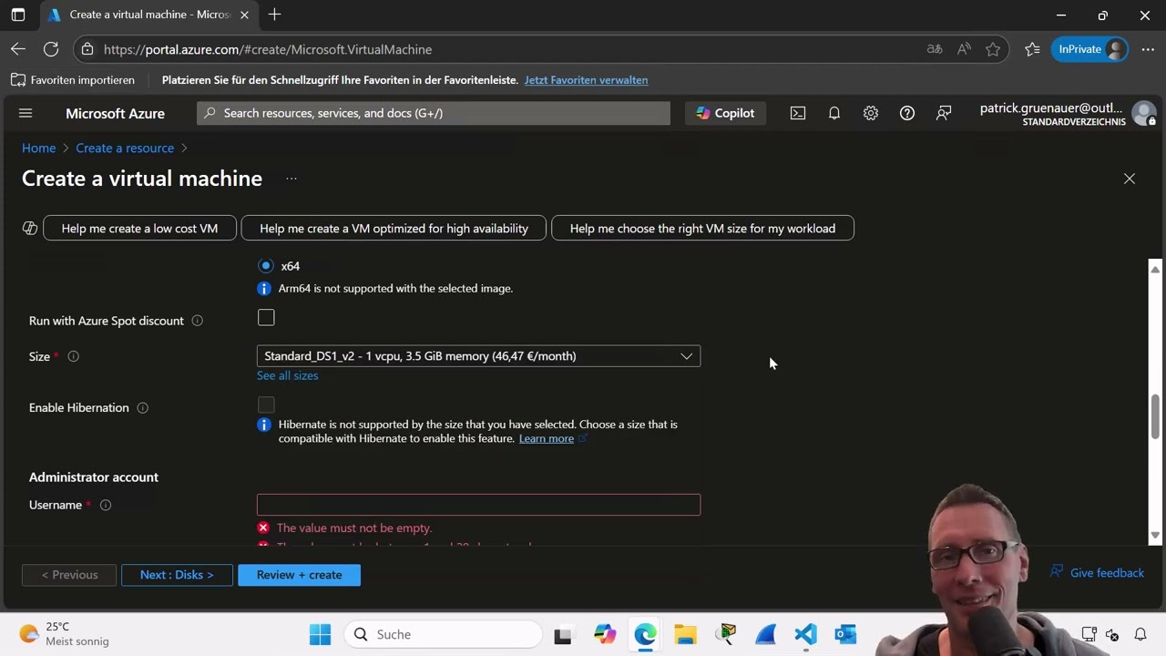Image resolution: width=1166 pixels, height=656 pixels.
Task: Reload the browser page
Action: point(51,49)
